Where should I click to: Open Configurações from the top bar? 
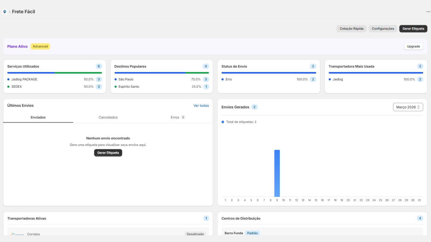pyautogui.click(x=383, y=29)
